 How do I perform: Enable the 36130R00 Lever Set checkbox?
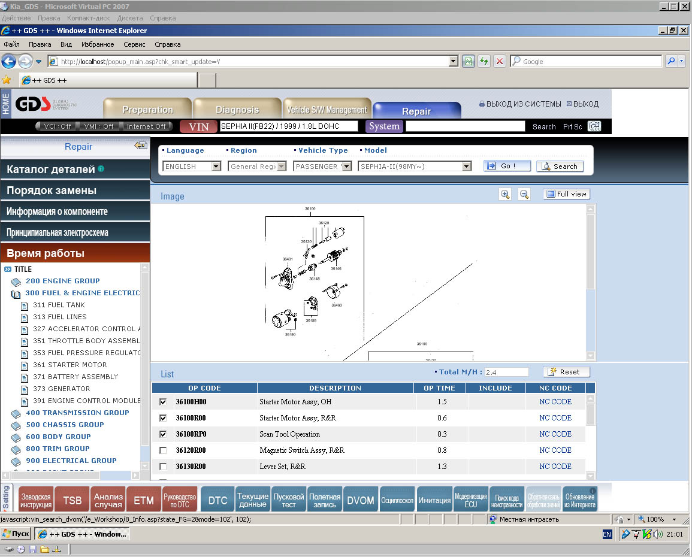point(163,467)
